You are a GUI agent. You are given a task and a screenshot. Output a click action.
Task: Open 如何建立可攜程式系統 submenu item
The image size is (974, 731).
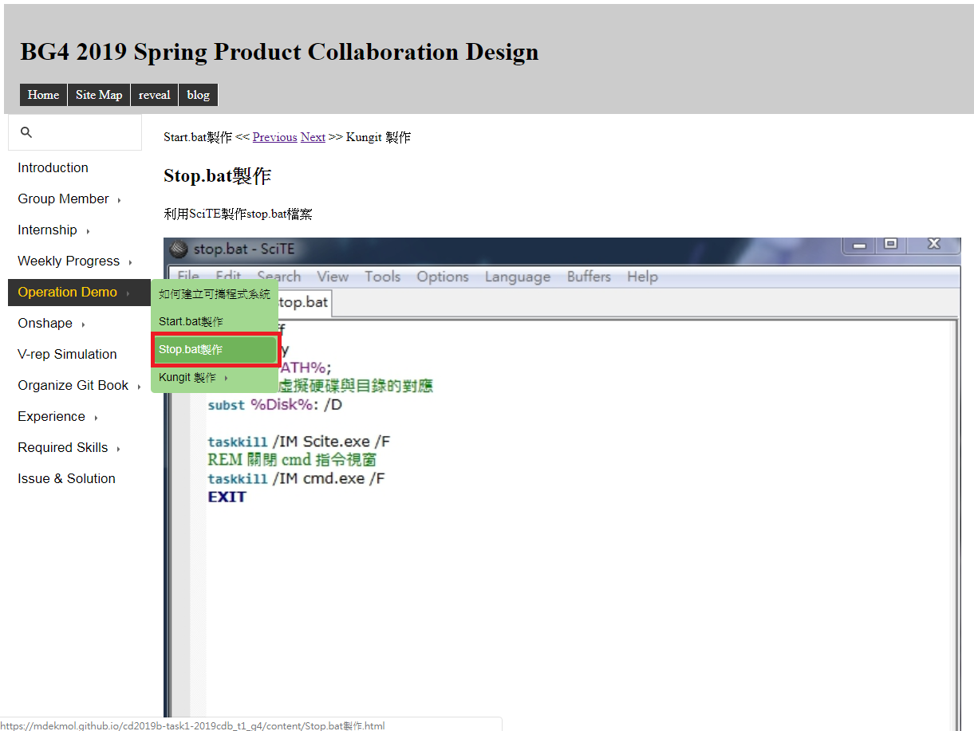click(214, 294)
